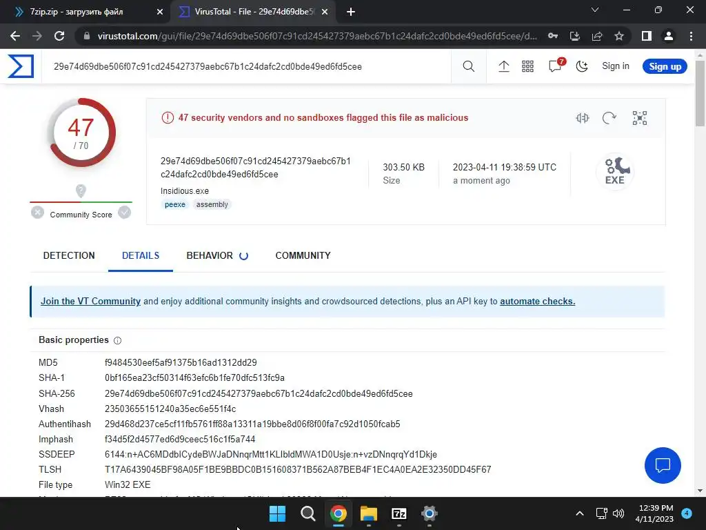Open the tab search chevron
This screenshot has height=530, width=706.
595,10
